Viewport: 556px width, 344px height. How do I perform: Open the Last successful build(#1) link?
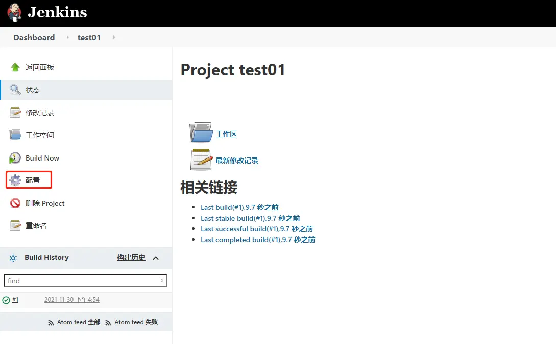click(x=256, y=229)
